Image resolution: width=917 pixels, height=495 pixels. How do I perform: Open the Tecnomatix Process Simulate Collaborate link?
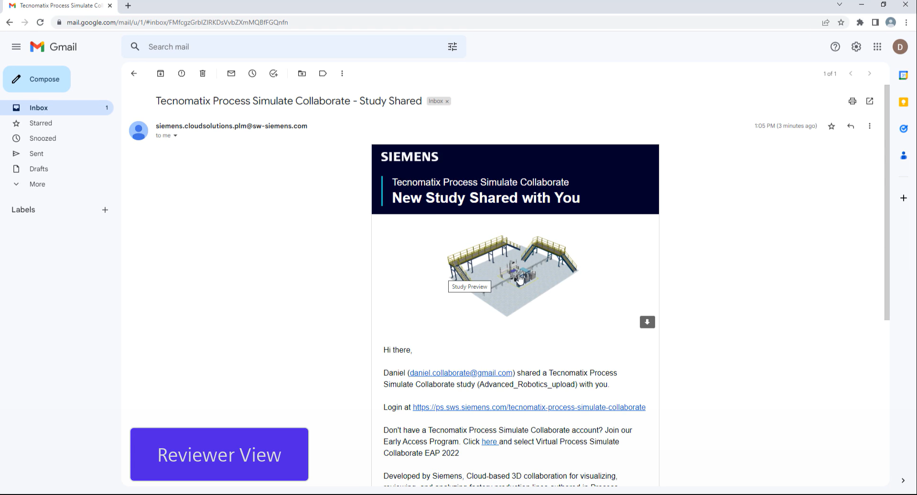[x=529, y=407]
